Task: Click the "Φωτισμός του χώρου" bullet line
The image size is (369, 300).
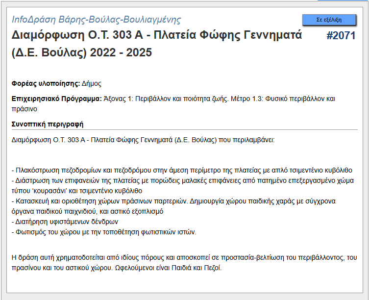Action: [104, 232]
